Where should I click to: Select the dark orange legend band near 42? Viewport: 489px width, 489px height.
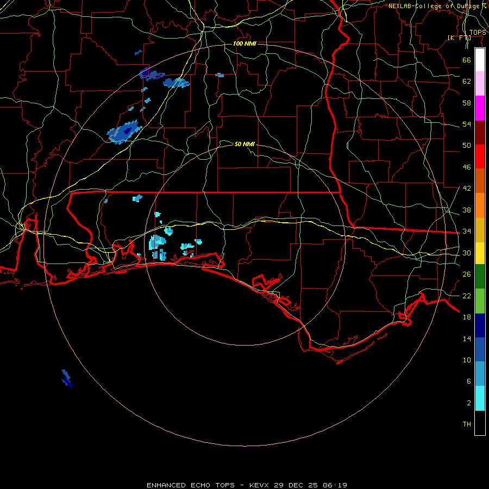pos(480,180)
